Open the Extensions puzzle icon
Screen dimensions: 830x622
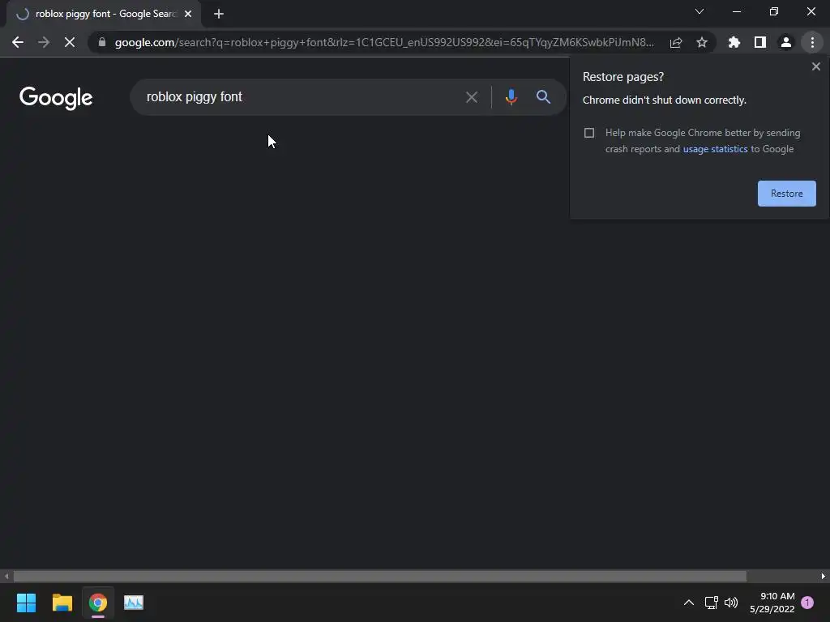click(x=734, y=42)
